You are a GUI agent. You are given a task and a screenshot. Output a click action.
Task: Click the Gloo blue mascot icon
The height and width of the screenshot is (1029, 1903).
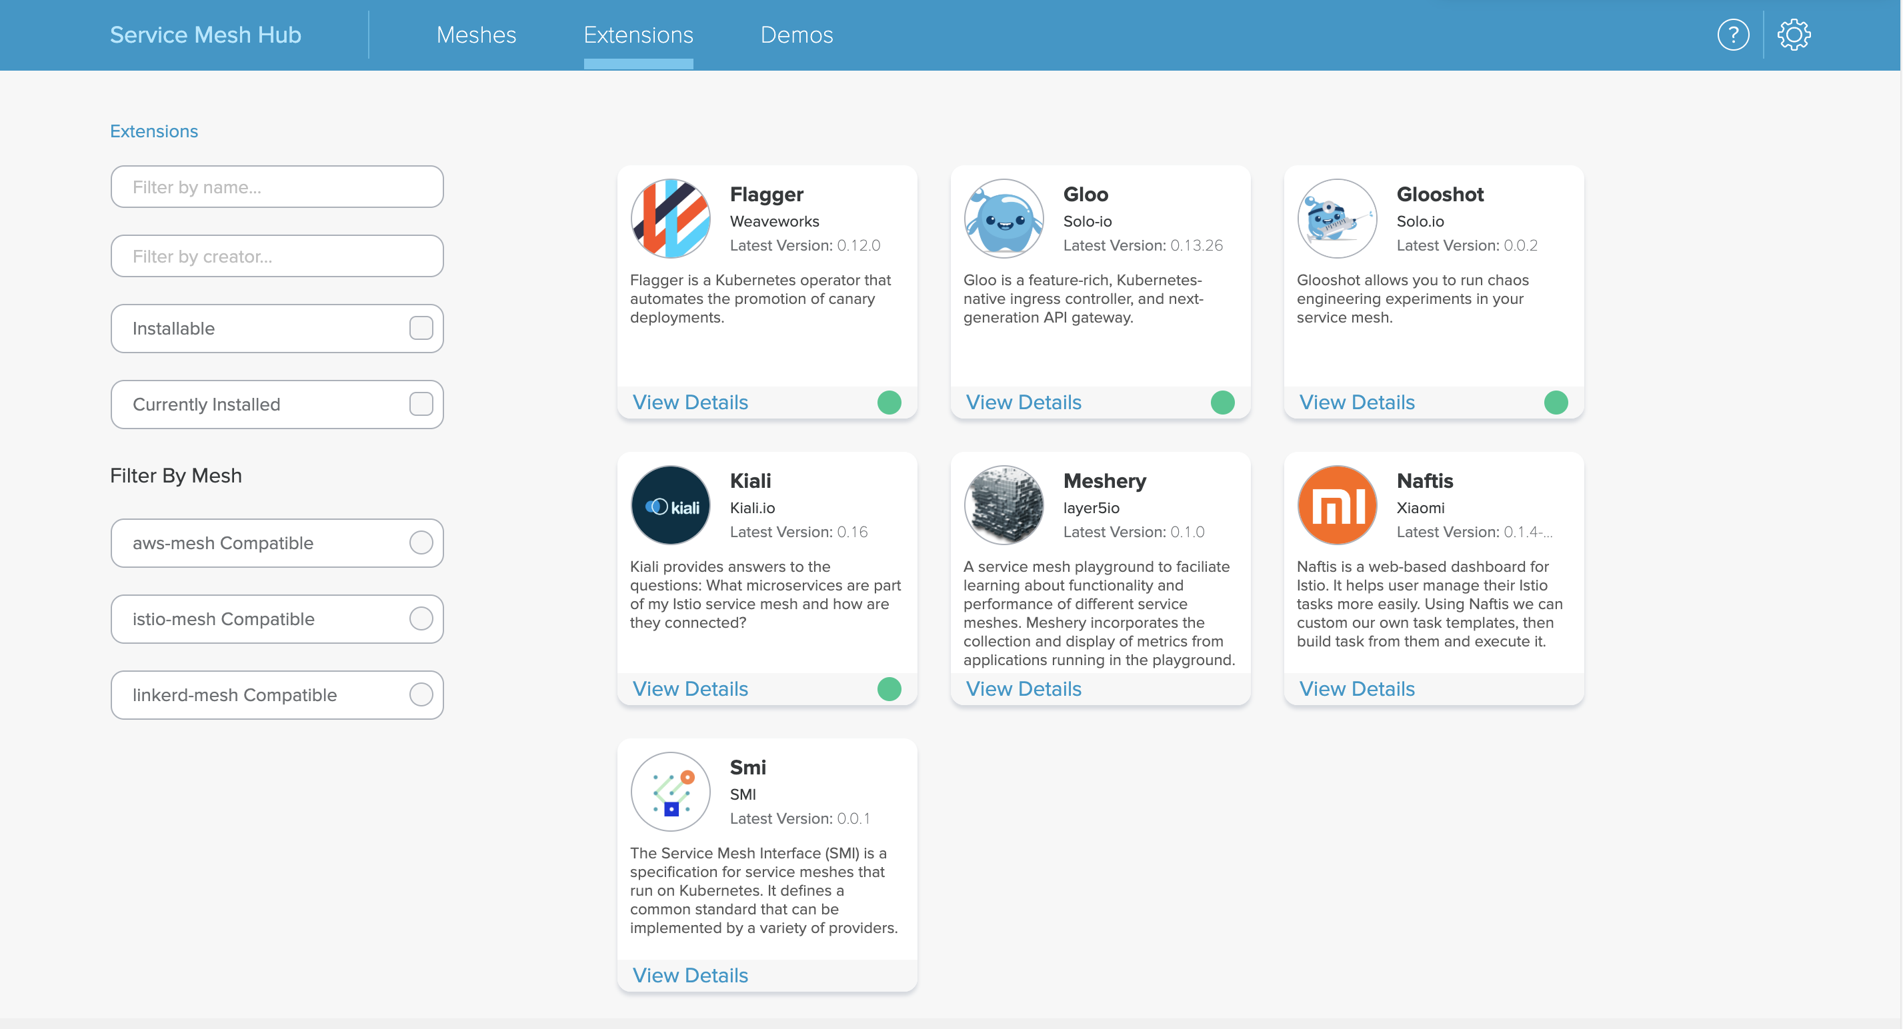point(1004,219)
